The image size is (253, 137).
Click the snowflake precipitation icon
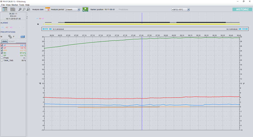[x=10, y=37]
